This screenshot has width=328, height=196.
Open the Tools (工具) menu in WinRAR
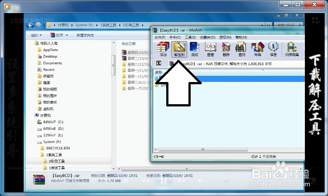coord(190,37)
